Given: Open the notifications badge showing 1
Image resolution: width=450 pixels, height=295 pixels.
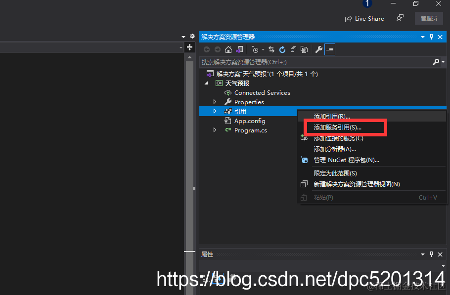Looking at the screenshot, I should pos(367,3).
